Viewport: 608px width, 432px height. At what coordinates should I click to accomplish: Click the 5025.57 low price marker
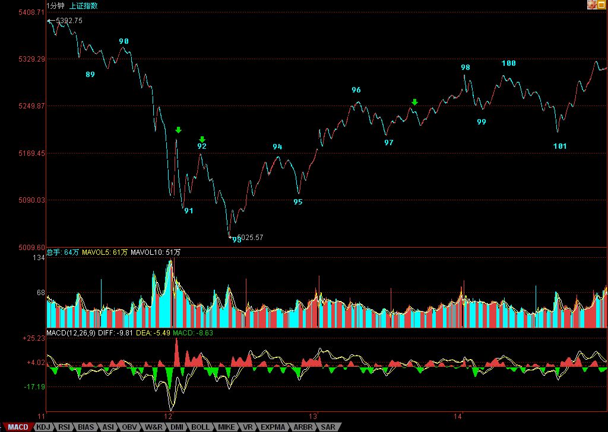pos(250,238)
